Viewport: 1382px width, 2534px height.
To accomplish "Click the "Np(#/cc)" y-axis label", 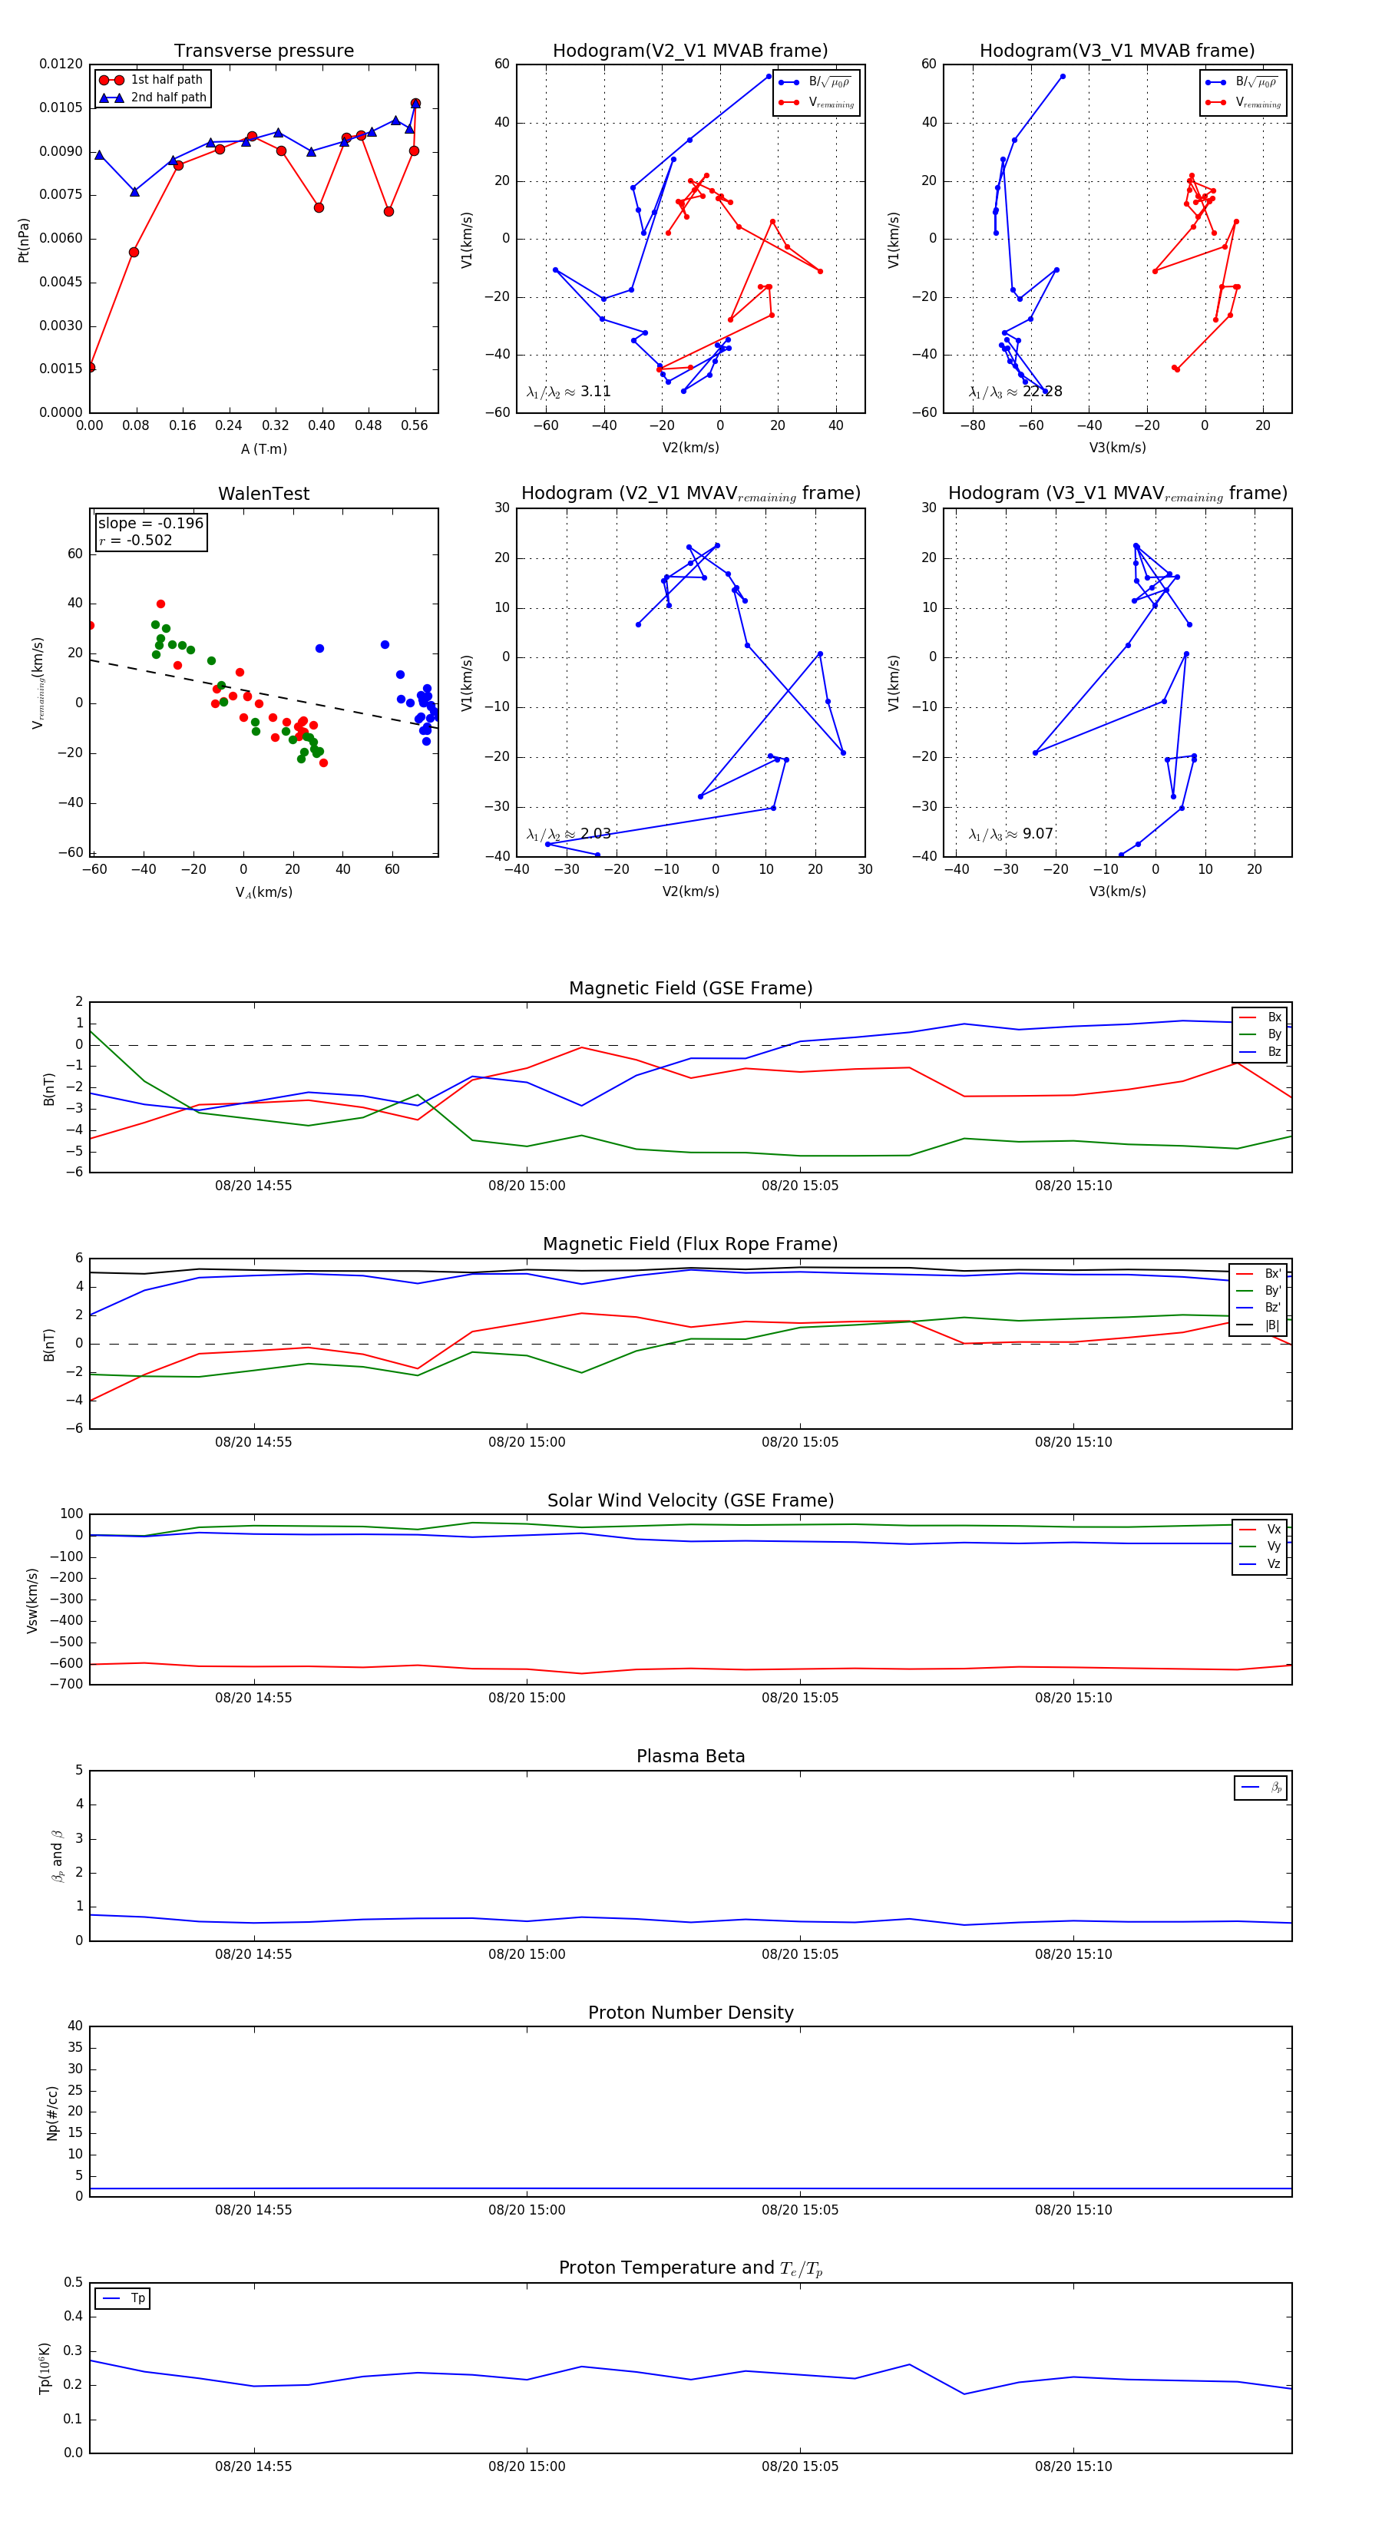I will pos(52,2113).
